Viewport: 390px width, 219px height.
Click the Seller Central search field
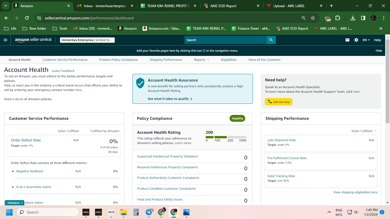coord(226,40)
